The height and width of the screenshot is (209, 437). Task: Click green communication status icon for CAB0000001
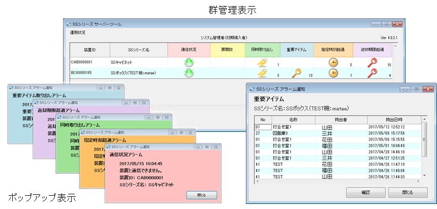click(189, 62)
